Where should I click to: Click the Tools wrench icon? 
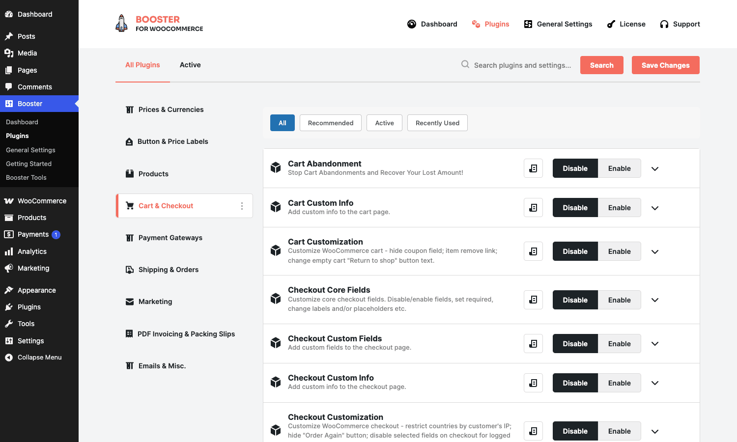9,324
